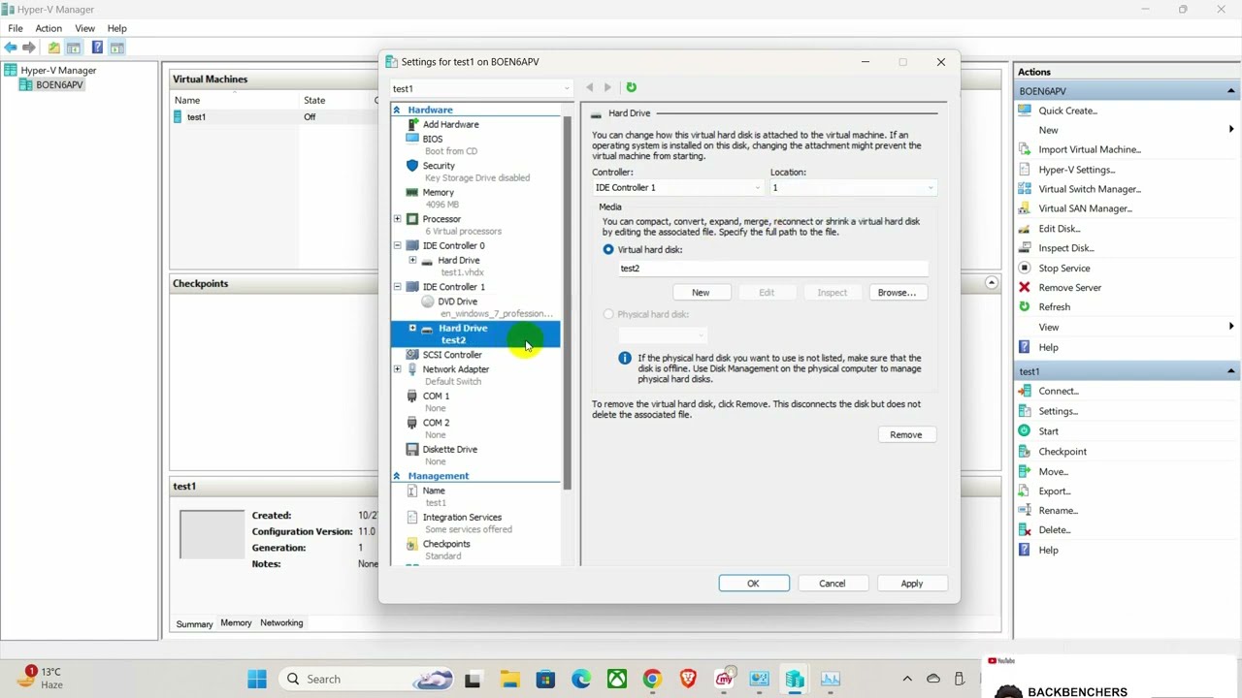Open the Windows Start menu

(x=257, y=679)
